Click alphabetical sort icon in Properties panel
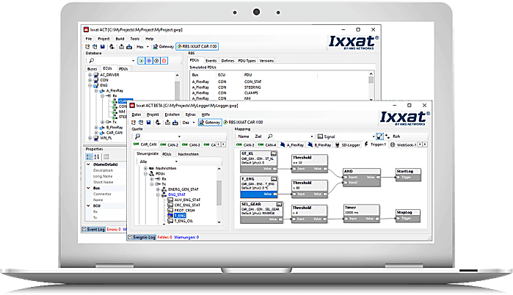Viewport: 513px width, 295px height. point(97,157)
